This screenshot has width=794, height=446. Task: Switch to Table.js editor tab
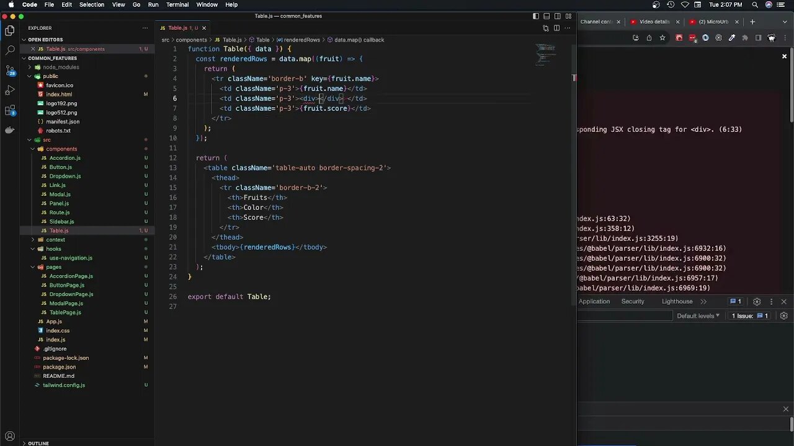pos(183,28)
